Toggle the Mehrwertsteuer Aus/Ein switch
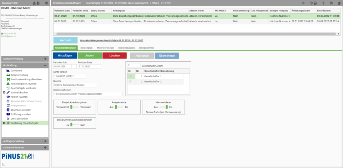The image size is (343, 168). [x=163, y=107]
